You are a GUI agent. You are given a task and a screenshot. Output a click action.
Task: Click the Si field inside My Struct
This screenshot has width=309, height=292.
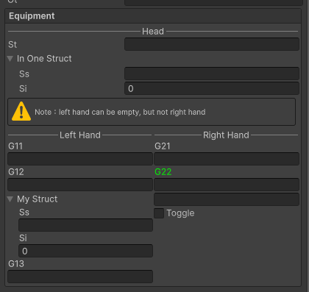(x=86, y=251)
